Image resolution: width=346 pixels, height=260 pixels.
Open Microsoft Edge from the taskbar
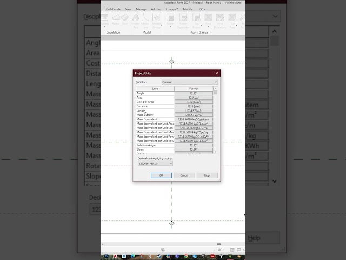(x=132, y=256)
